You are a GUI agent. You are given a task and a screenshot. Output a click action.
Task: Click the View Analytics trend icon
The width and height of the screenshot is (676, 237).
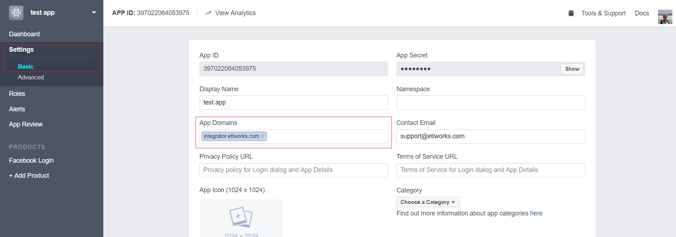click(208, 13)
